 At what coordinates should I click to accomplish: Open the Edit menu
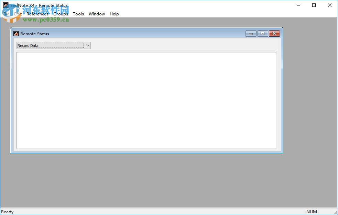(18, 14)
